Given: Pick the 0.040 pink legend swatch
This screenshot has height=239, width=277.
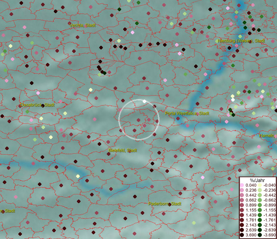Looking at the screenshot, I should pos(242,185).
